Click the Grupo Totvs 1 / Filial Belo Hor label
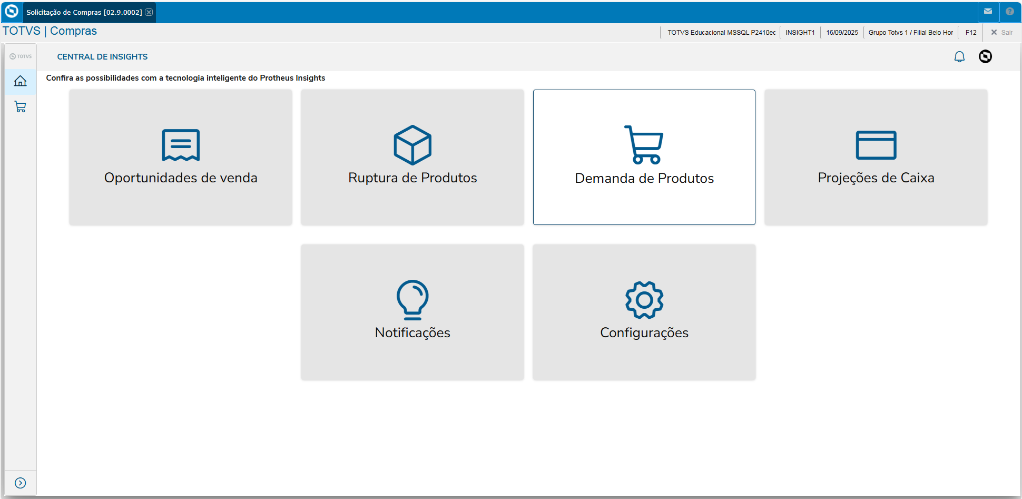Image resolution: width=1022 pixels, height=499 pixels. 910,32
